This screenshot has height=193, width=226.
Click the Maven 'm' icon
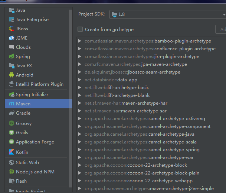(x=12, y=104)
